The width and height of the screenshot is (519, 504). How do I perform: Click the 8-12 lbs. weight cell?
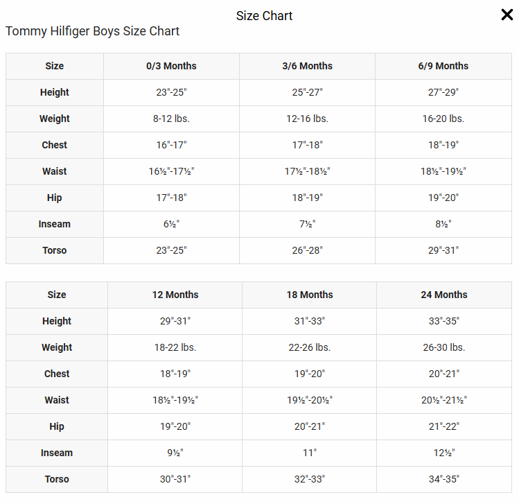171,119
